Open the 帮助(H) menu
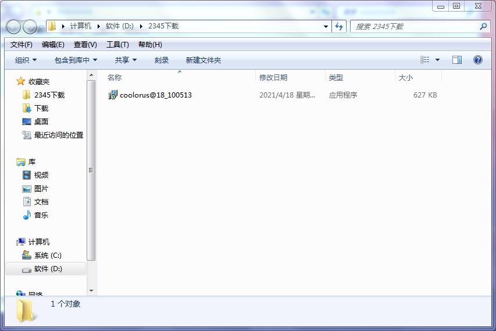 coord(150,45)
